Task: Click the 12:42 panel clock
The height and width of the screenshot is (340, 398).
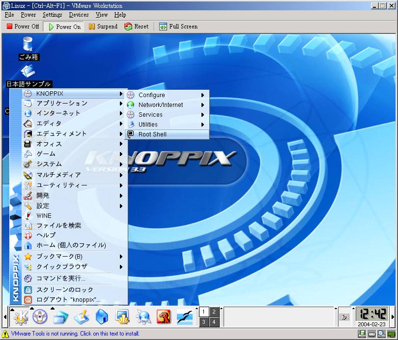Action: (x=372, y=314)
